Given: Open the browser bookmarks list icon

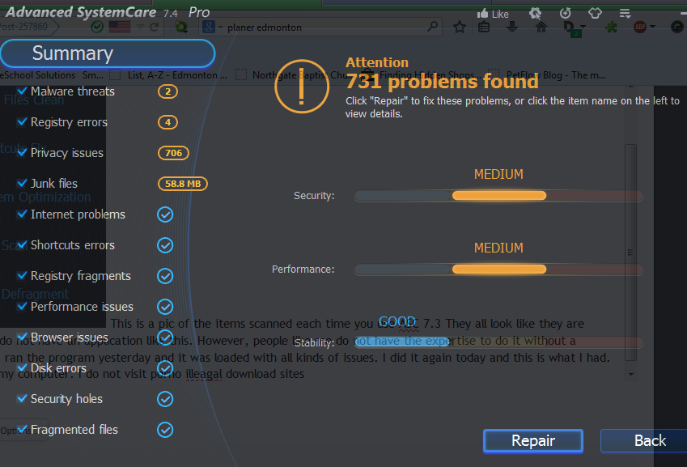Looking at the screenshot, I should tap(484, 28).
